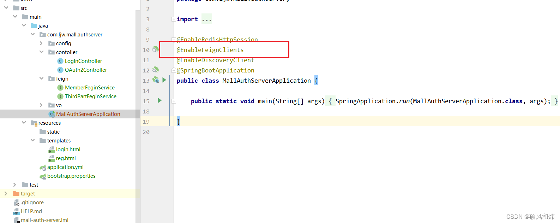Screen dimensions: 560x223
Task: Click the test folder icon
Action: point(25,184)
